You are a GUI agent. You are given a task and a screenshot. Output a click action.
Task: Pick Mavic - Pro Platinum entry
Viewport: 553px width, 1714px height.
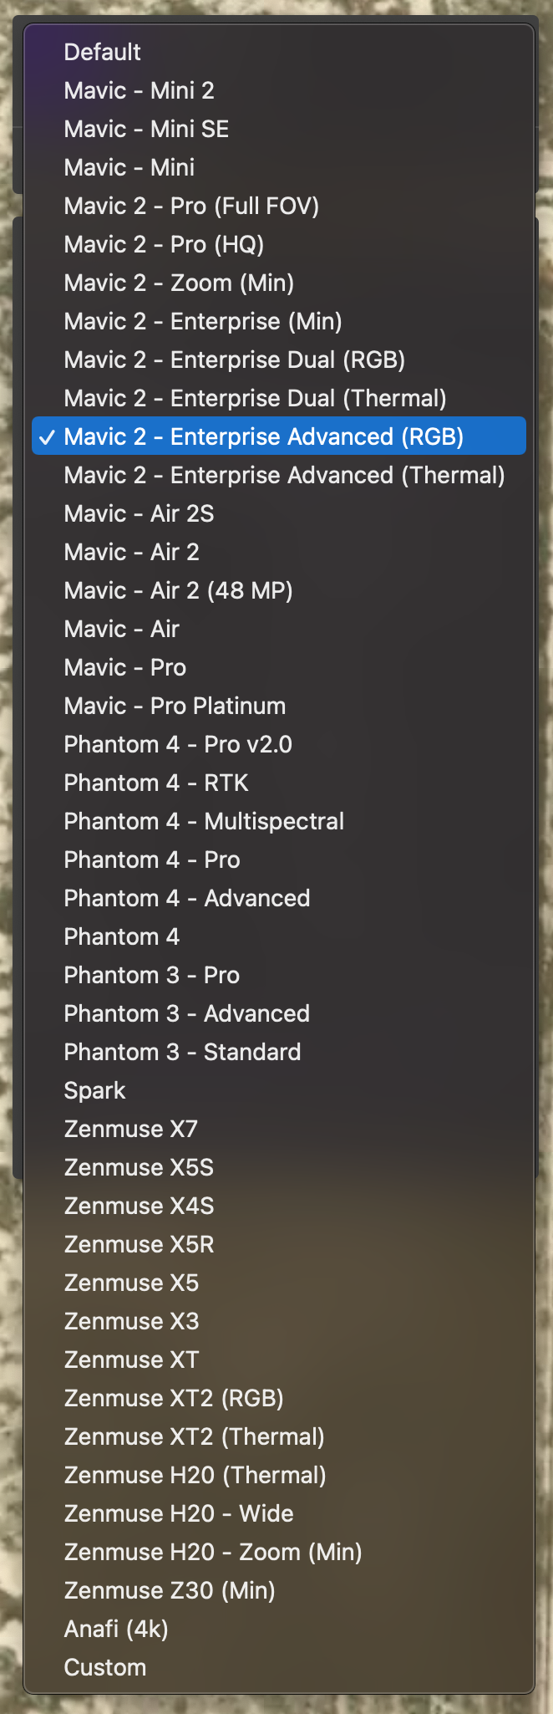[279, 706]
